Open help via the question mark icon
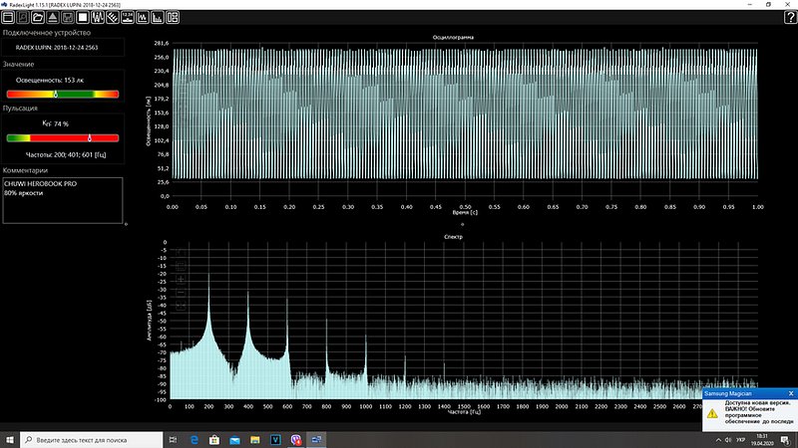 point(790,17)
